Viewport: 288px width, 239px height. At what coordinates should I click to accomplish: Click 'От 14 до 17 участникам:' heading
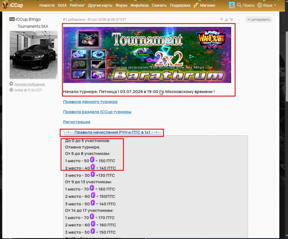(x=89, y=211)
